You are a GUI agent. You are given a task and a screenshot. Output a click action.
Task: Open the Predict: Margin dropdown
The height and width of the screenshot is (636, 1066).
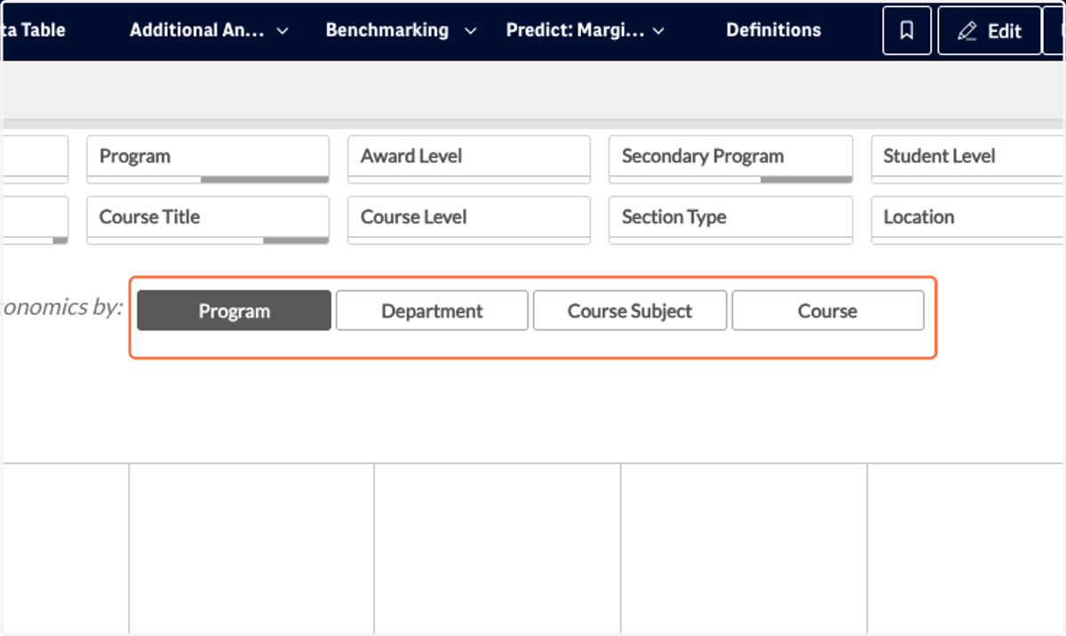point(585,30)
